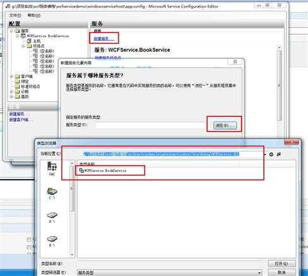The width and height of the screenshot is (308, 276).
Task: Click scroll-up arrow of locations list
Action: pos(72,163)
